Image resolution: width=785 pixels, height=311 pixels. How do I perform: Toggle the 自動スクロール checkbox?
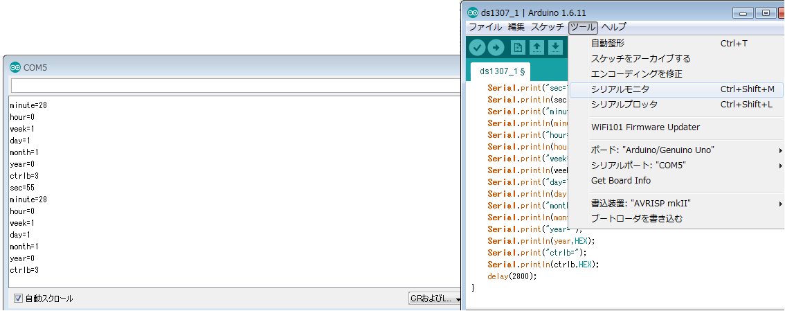click(x=18, y=299)
